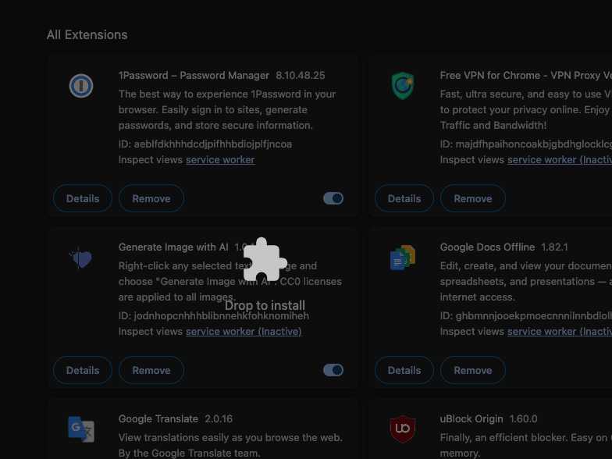This screenshot has width=612, height=459.
Task: Remove Generate Image with AI extension
Action: [151, 370]
